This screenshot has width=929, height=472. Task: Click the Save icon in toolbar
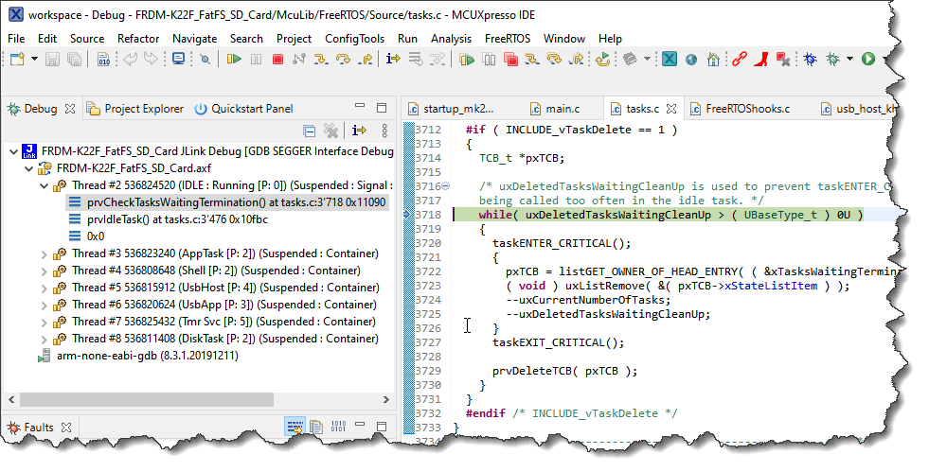52,60
